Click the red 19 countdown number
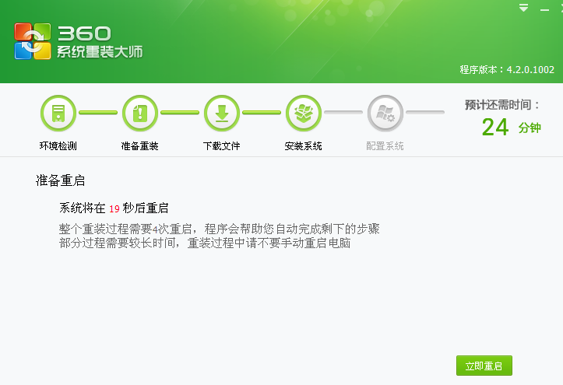This screenshot has height=385, width=563. click(114, 208)
